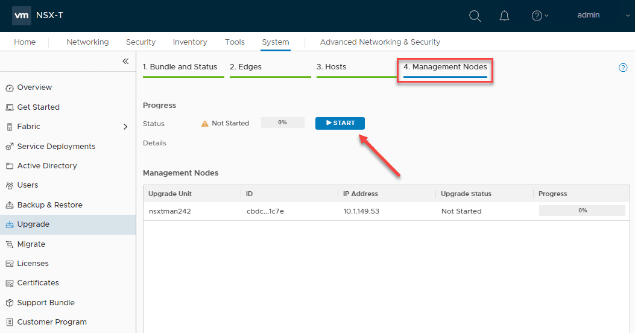This screenshot has height=333, width=635.
Task: Sort by Upgrade Status column header
Action: pyautogui.click(x=466, y=194)
